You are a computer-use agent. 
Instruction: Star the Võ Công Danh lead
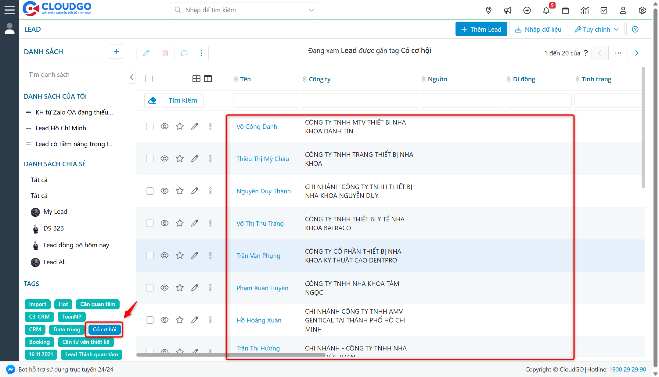pos(180,126)
